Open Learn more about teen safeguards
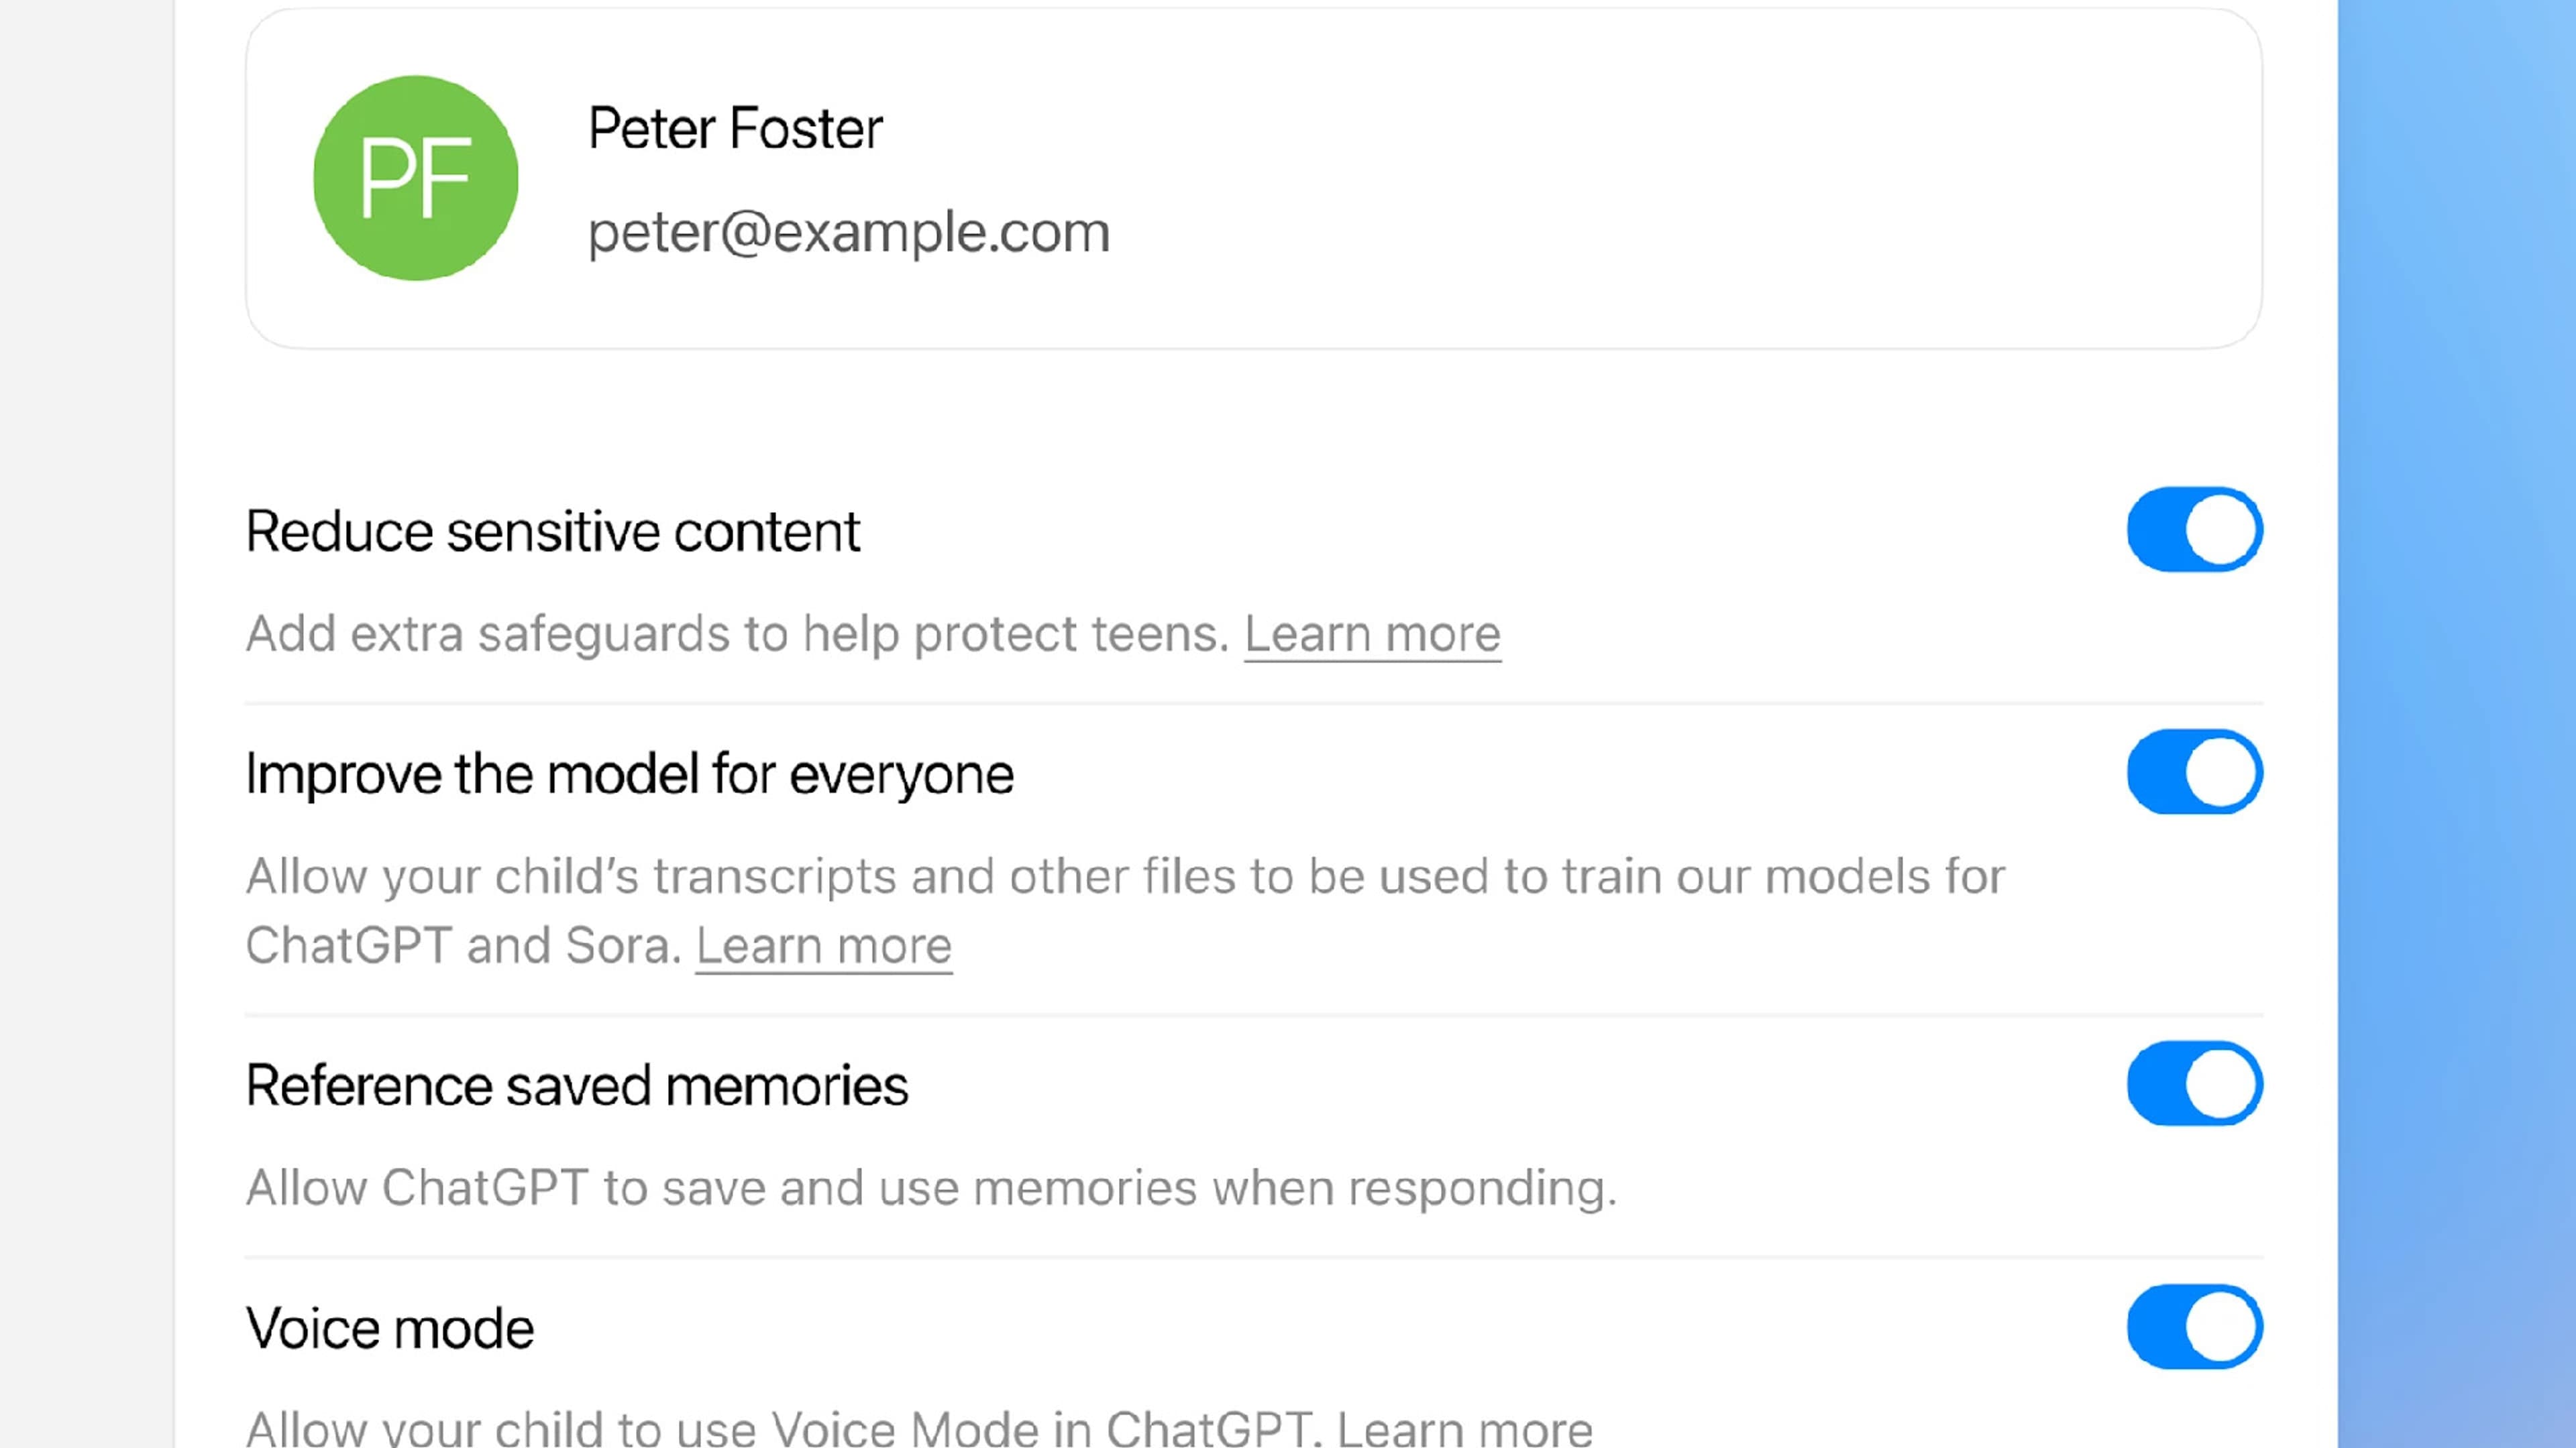The height and width of the screenshot is (1448, 2576). tap(1372, 633)
